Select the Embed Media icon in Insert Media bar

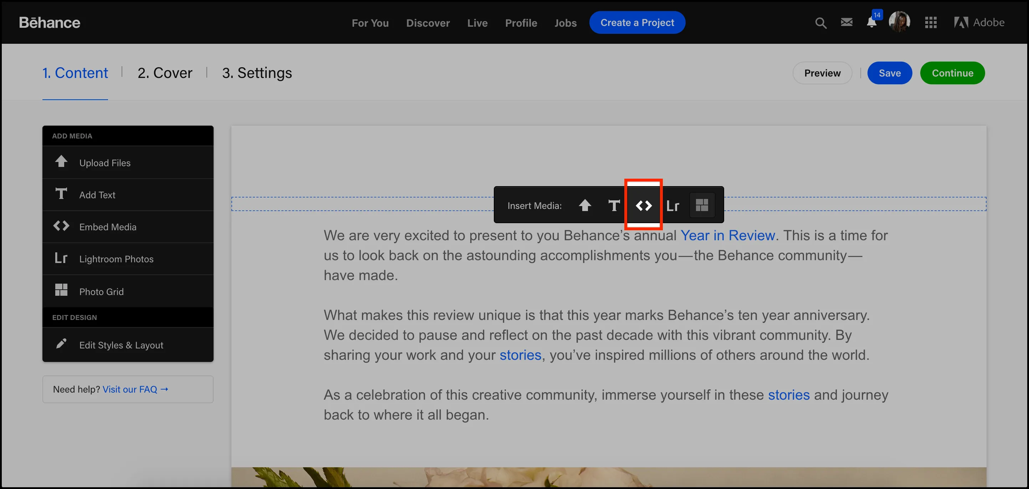coord(643,205)
